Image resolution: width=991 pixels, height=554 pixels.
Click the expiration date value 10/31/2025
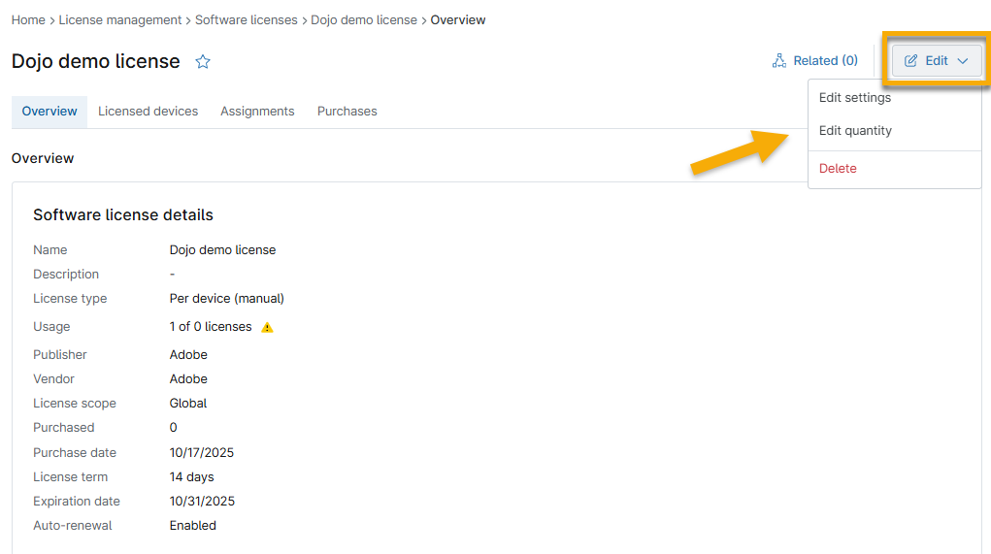tap(202, 502)
